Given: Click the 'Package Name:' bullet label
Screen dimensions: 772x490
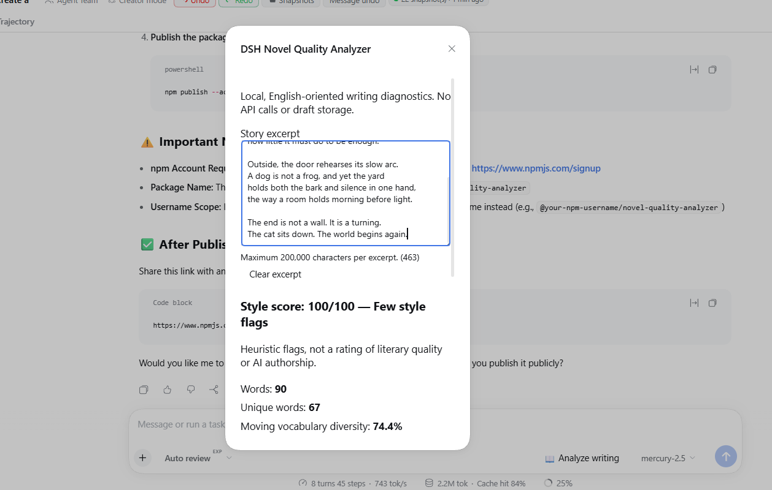Looking at the screenshot, I should tap(182, 187).
